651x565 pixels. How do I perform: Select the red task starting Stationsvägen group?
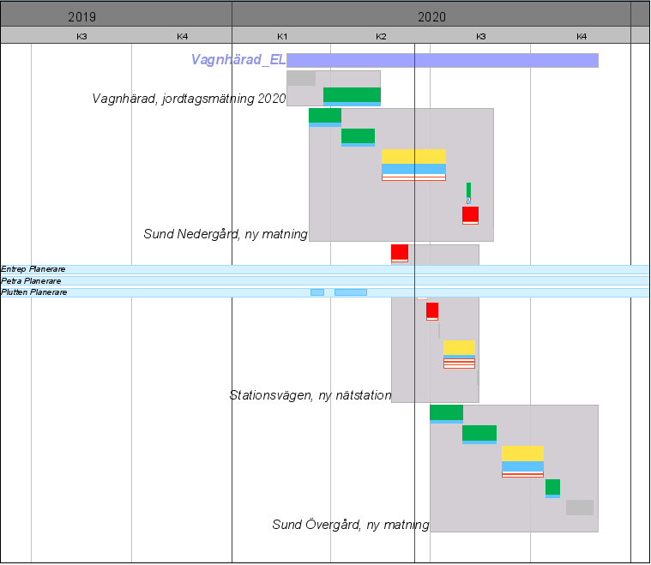(x=400, y=253)
